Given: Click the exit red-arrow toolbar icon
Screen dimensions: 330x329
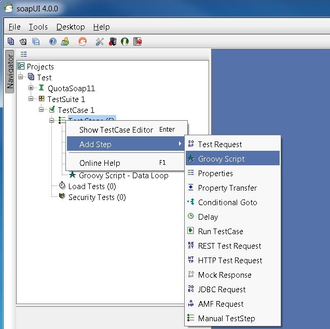Looking at the screenshot, I should (x=137, y=41).
